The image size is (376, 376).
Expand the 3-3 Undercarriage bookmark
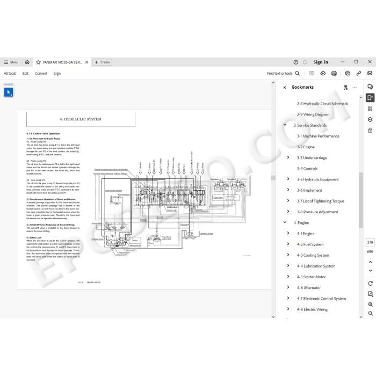pyautogui.click(x=288, y=157)
